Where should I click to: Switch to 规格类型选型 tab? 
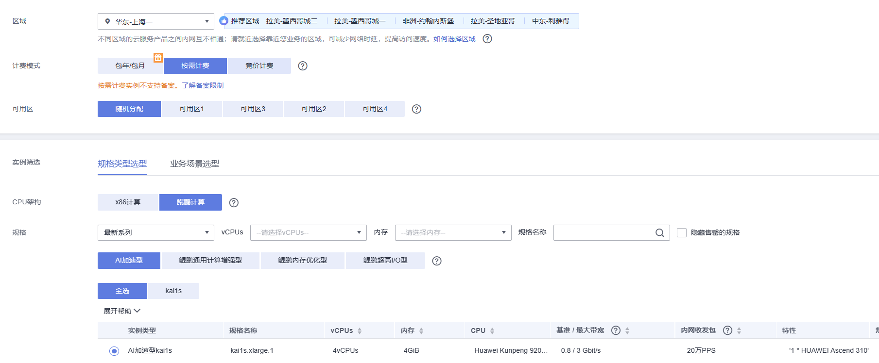pyautogui.click(x=122, y=164)
